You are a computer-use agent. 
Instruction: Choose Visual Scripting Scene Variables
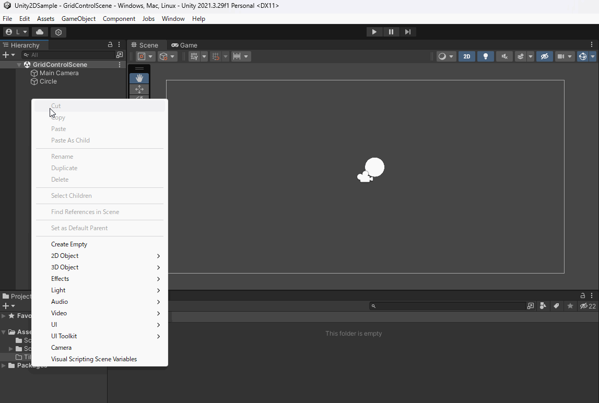[100, 359]
